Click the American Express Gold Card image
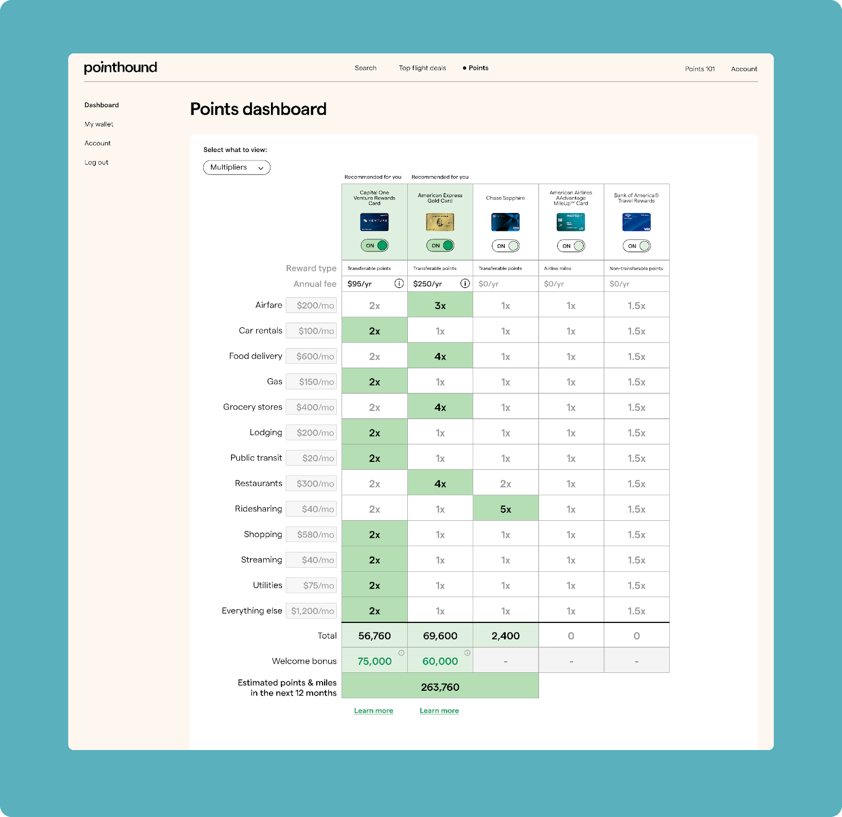 [440, 222]
